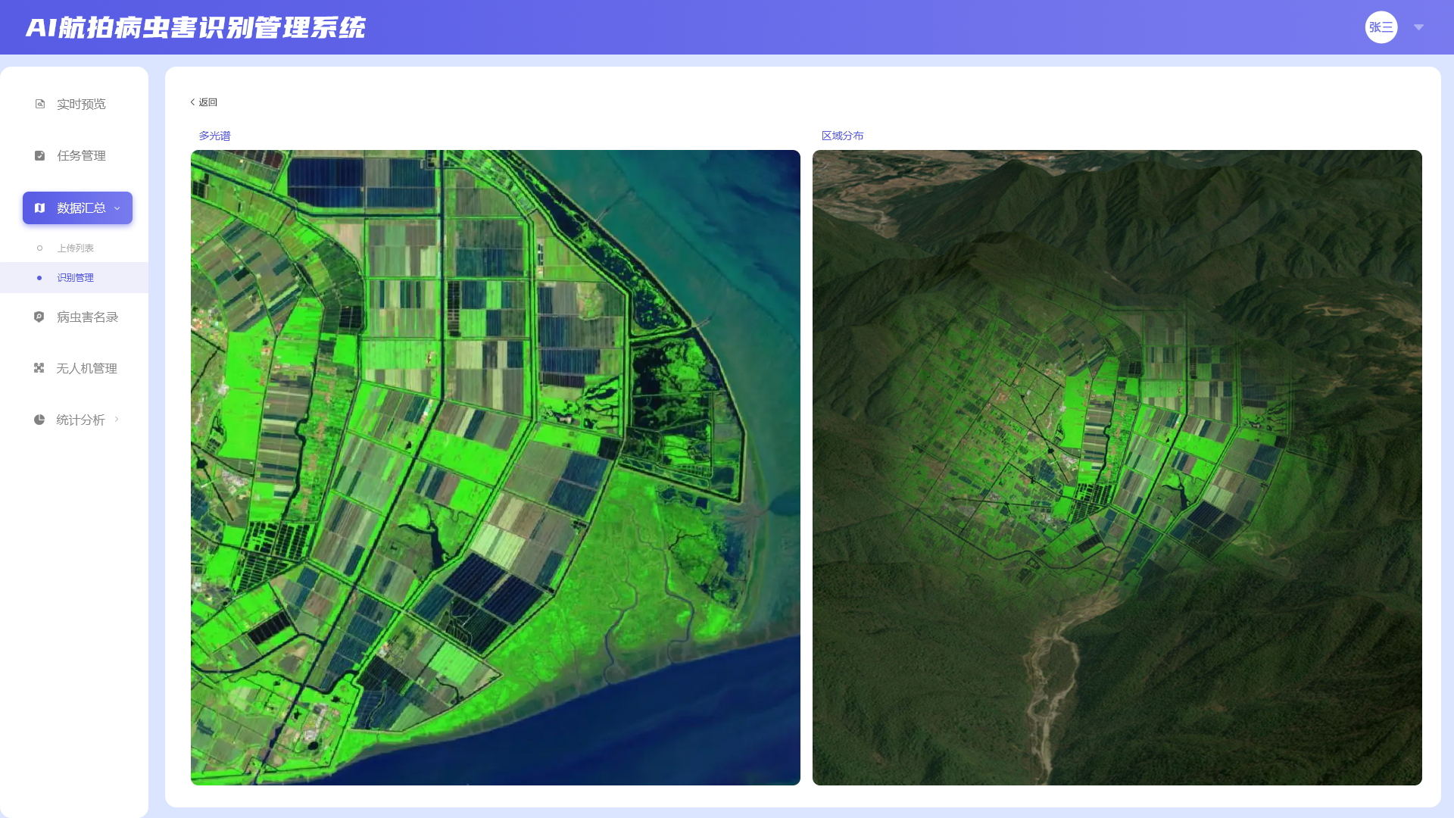Select the 上传列表 submenu entry
The height and width of the screenshot is (818, 1454).
tap(74, 248)
